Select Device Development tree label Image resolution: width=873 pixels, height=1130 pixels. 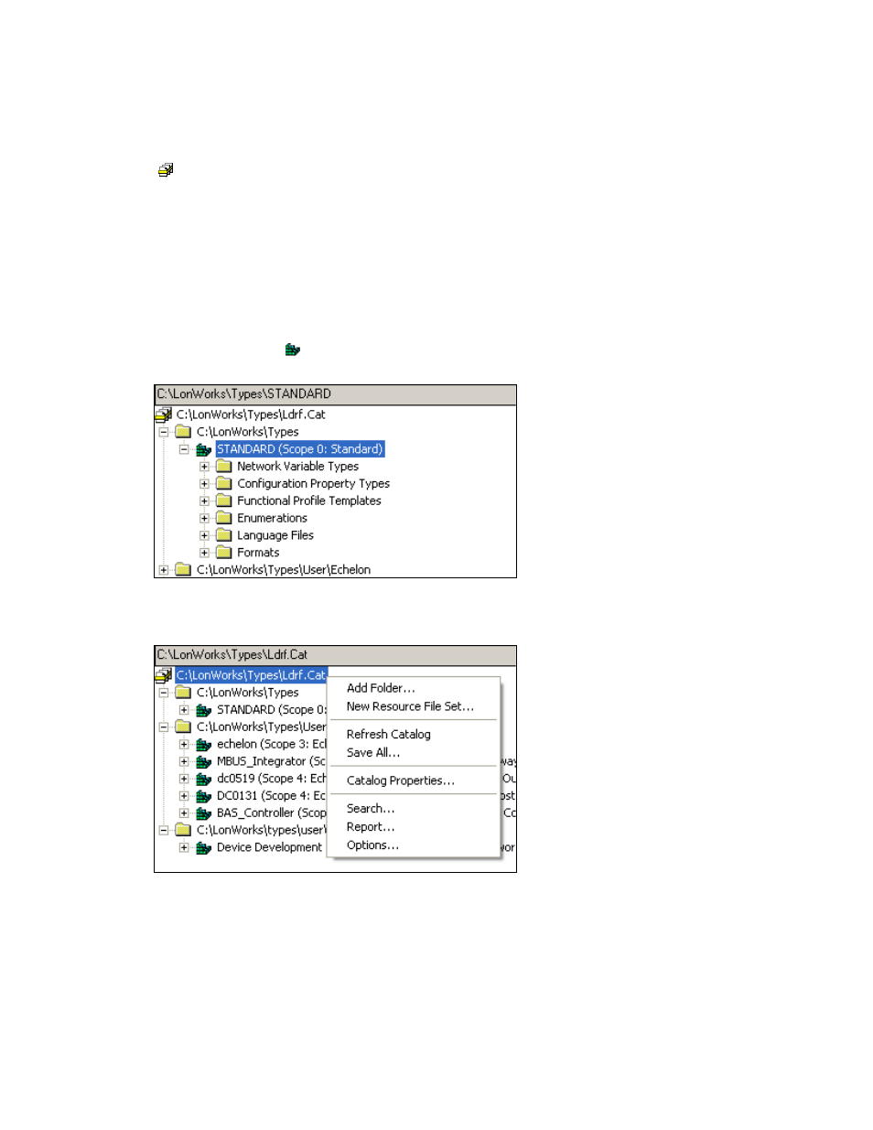[x=270, y=848]
